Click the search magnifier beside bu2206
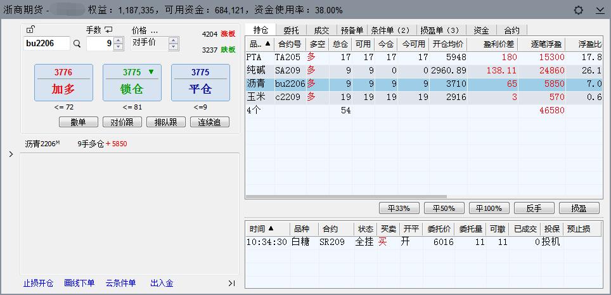 point(77,44)
